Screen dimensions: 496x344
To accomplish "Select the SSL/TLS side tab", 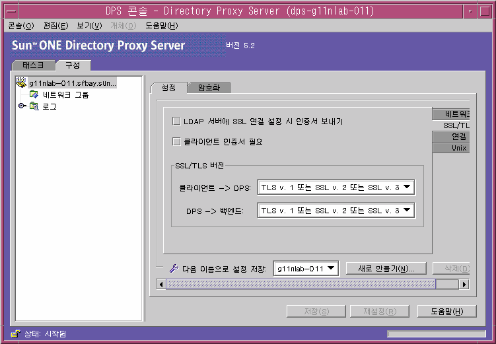I will [451, 125].
